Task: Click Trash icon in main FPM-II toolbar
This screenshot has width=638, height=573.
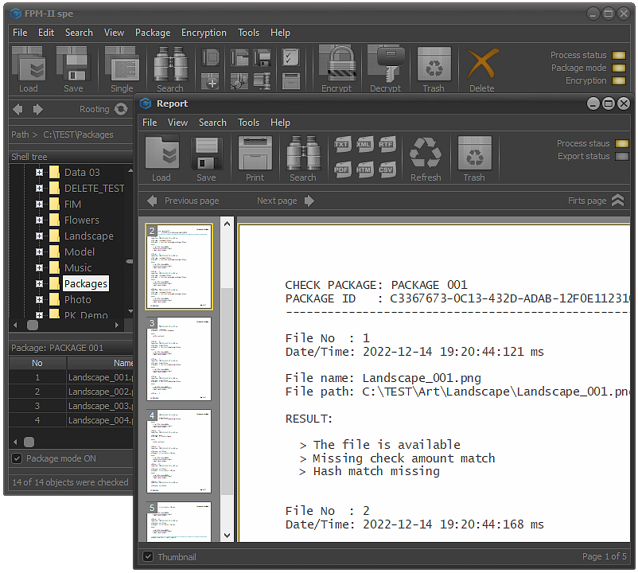Action: [x=434, y=64]
